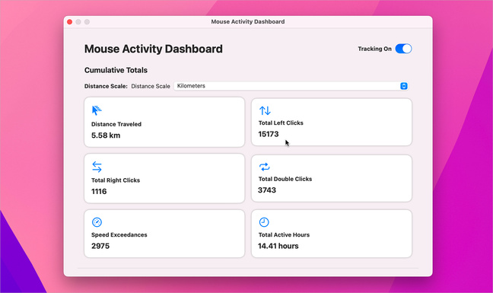Select the 14.41 hours value
Screen dimensions: 493x293
pyautogui.click(x=278, y=246)
